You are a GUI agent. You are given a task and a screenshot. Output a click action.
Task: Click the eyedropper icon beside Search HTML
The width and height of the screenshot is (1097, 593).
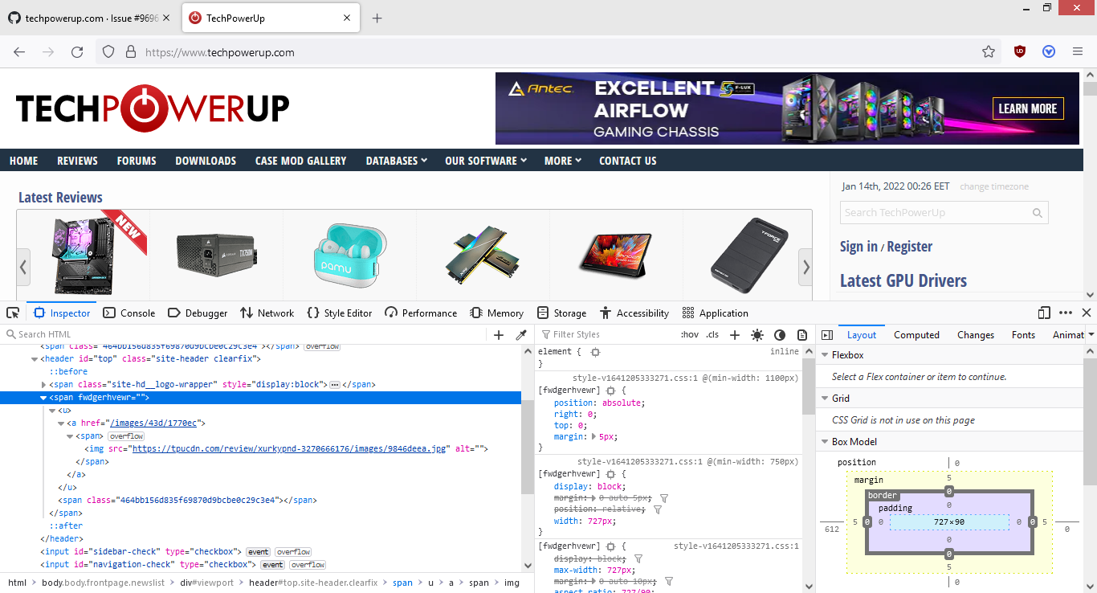[521, 335]
